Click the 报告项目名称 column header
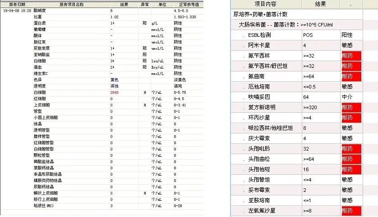The height and width of the screenshot is (217, 378). tap(72, 4)
